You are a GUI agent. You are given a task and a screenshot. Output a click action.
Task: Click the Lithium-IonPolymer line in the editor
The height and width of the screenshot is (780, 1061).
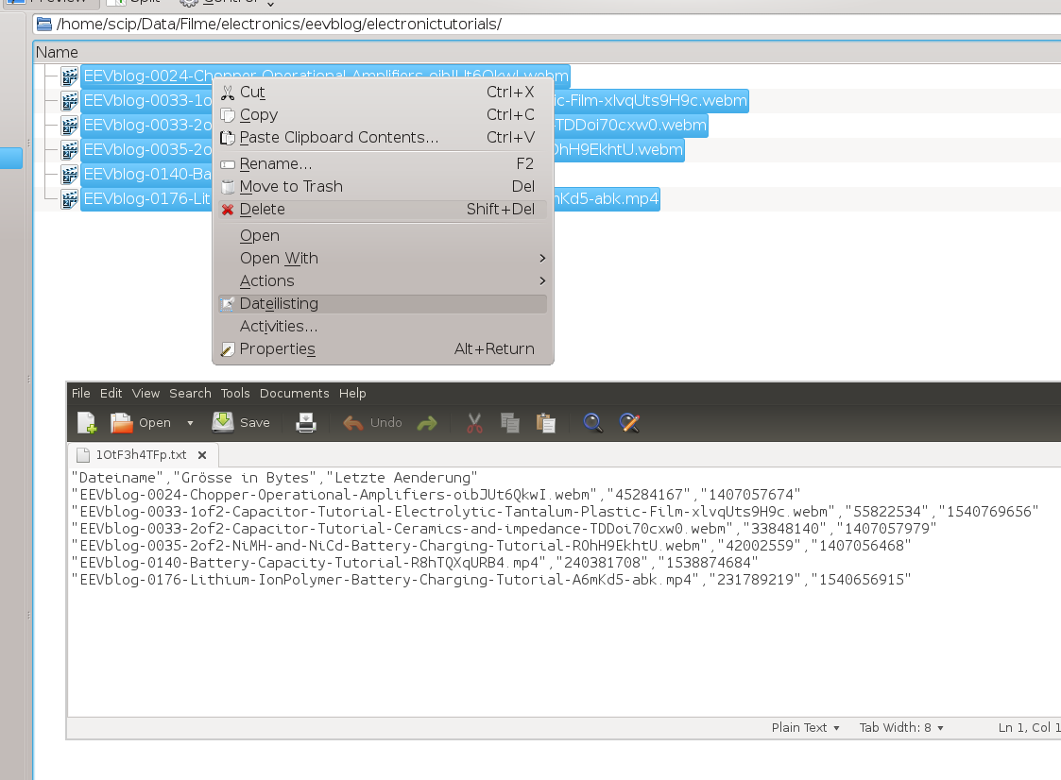(x=491, y=579)
